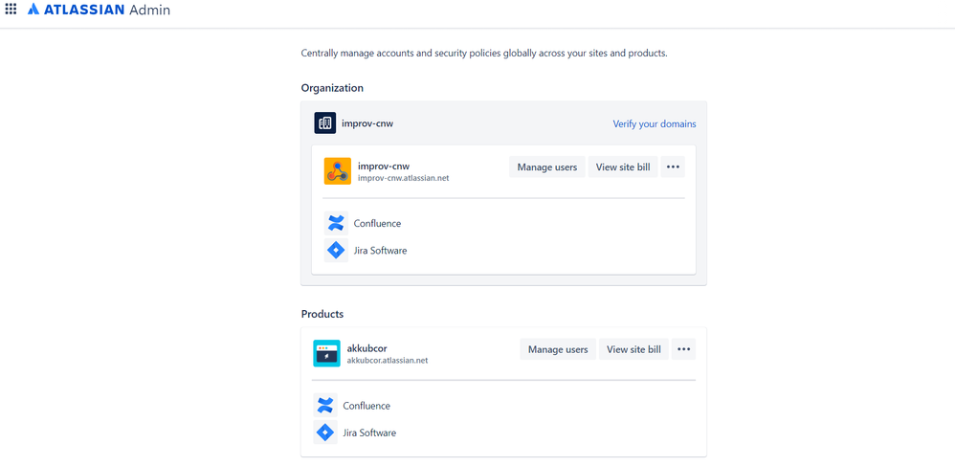
Task: Open the Verify your domains link
Action: click(655, 123)
